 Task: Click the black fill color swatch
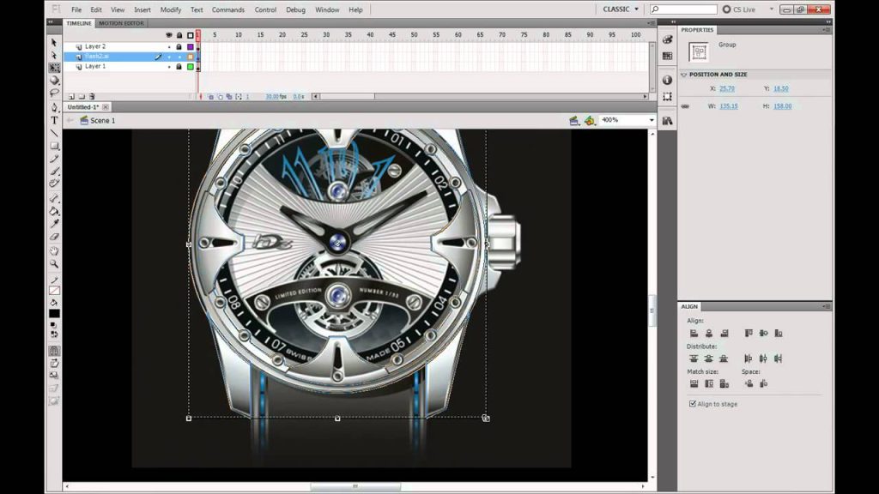54,314
